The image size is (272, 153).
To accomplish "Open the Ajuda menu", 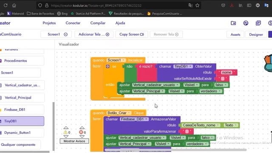I will [120, 23].
